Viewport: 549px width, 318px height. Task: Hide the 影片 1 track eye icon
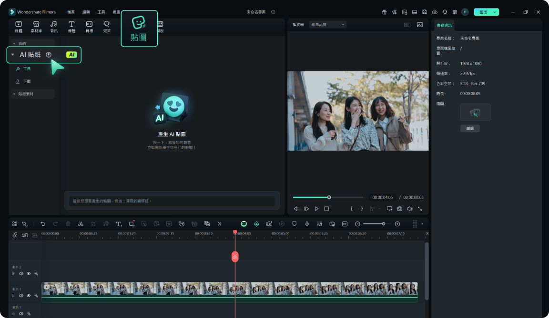29,296
